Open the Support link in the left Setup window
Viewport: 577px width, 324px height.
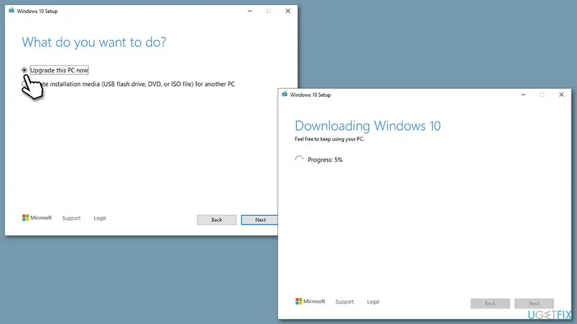tap(71, 218)
